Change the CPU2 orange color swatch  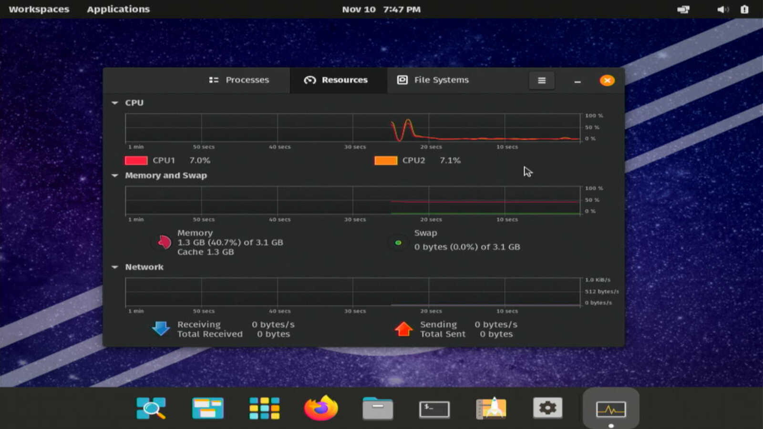click(386, 161)
